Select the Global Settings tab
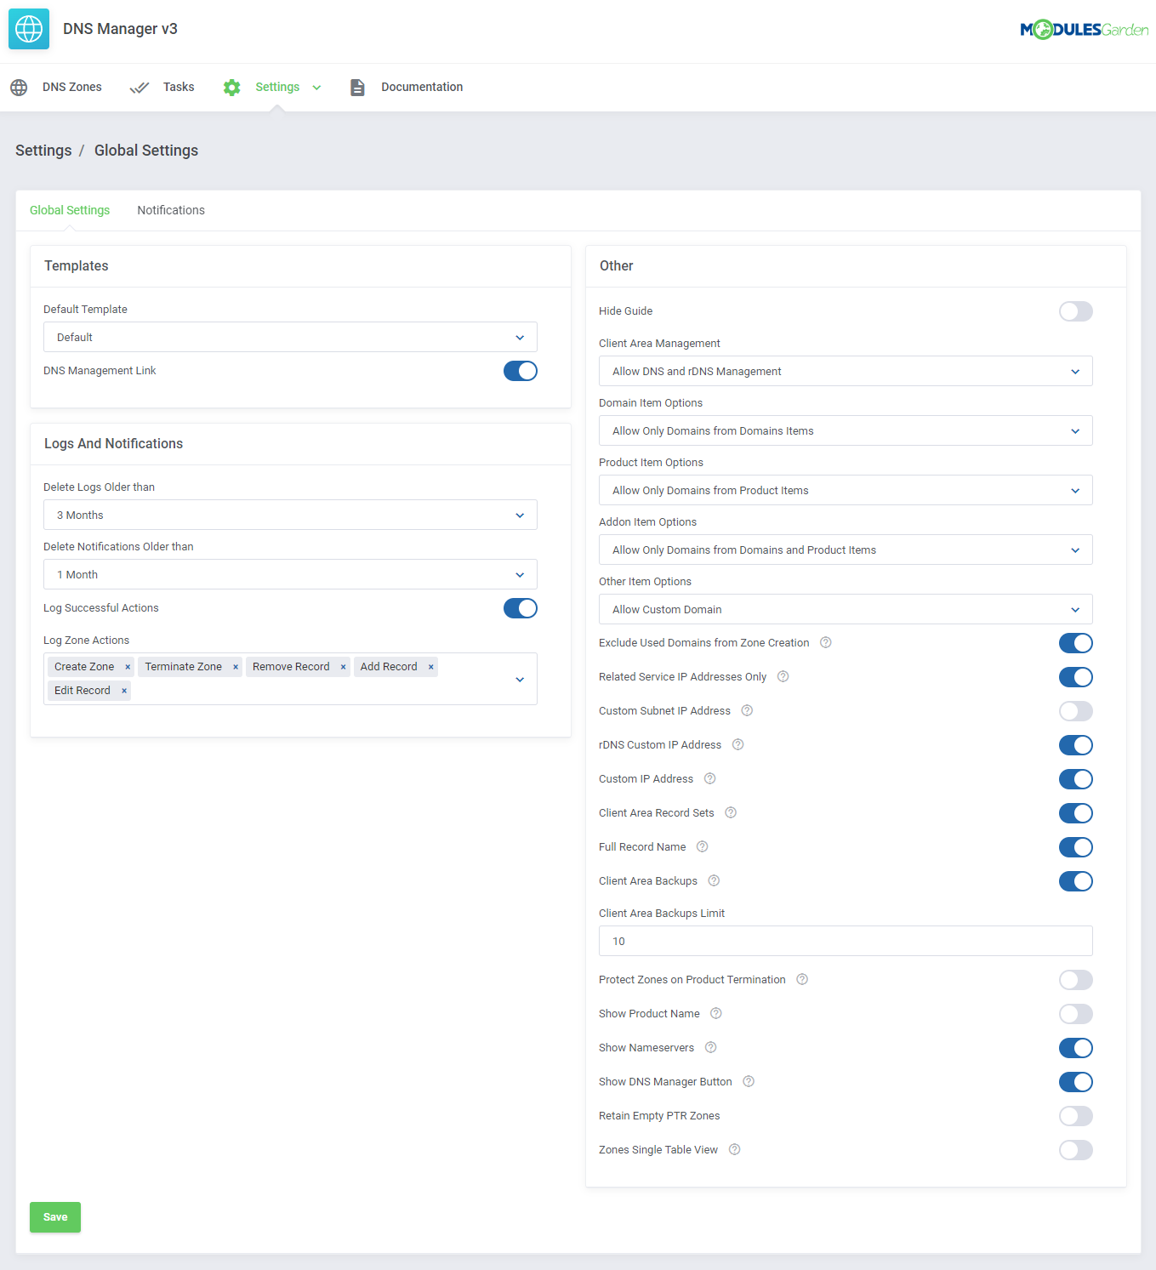This screenshot has height=1270, width=1156. 70,210
